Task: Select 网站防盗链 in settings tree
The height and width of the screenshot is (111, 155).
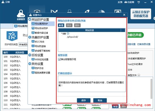Action: 40,46
